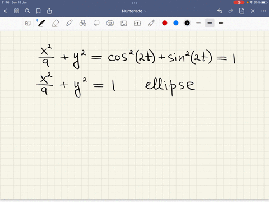Close the editing toolbar with X
Viewport: 269px width, 202px height.
[253, 11]
